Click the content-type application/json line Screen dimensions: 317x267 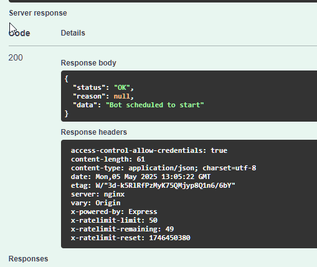point(164,168)
